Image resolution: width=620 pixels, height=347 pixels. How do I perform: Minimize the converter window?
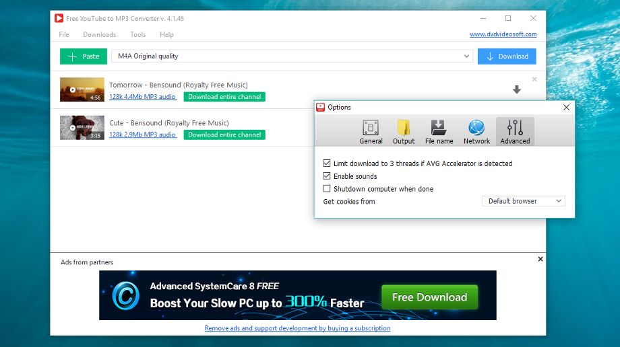(x=483, y=18)
